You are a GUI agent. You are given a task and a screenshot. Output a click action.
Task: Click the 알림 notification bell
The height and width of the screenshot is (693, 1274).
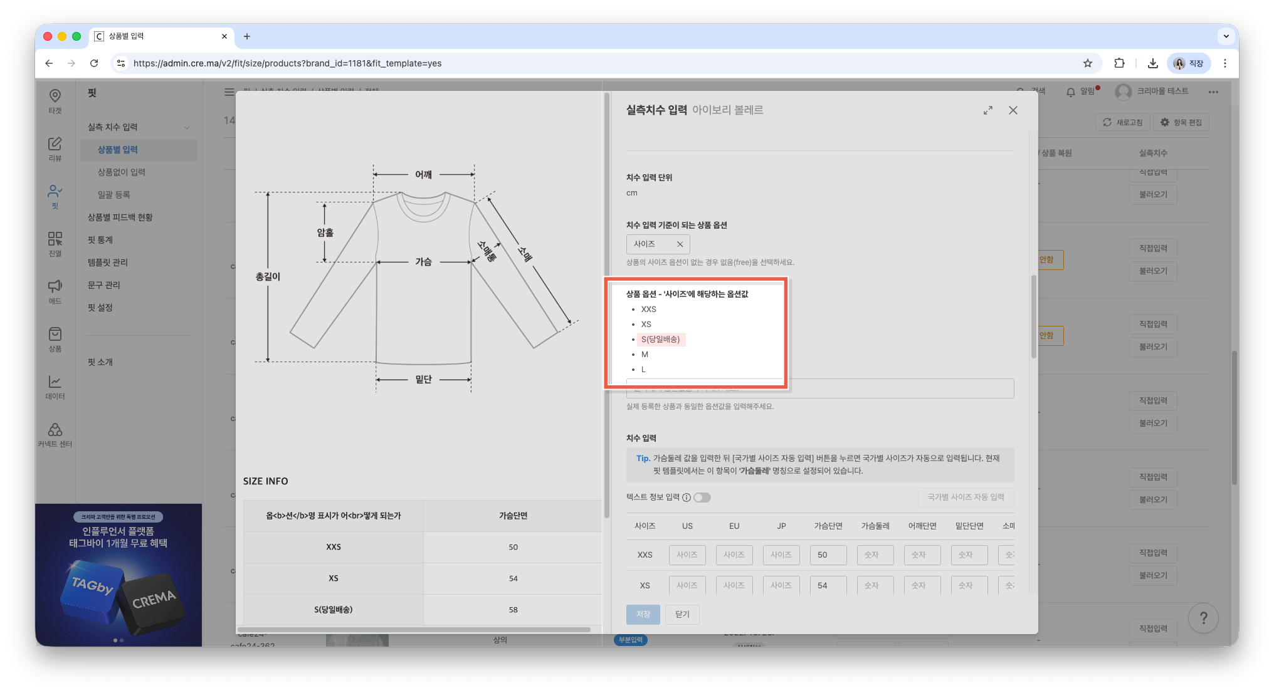[x=1070, y=91]
